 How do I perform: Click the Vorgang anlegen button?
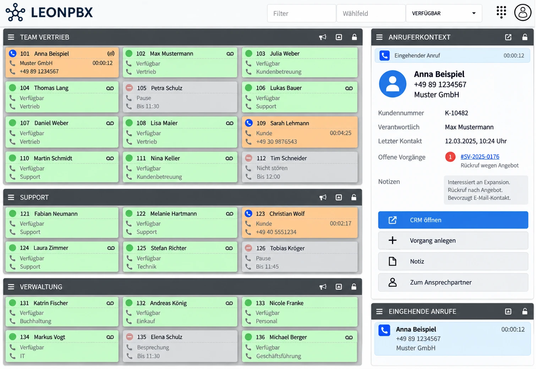coord(453,240)
